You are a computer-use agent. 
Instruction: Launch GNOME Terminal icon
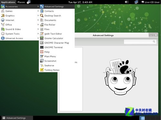[42, 47]
